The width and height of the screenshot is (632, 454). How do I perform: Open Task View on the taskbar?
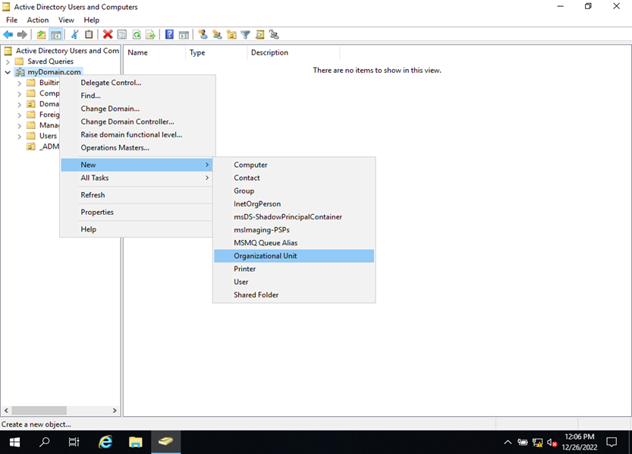tap(74, 443)
